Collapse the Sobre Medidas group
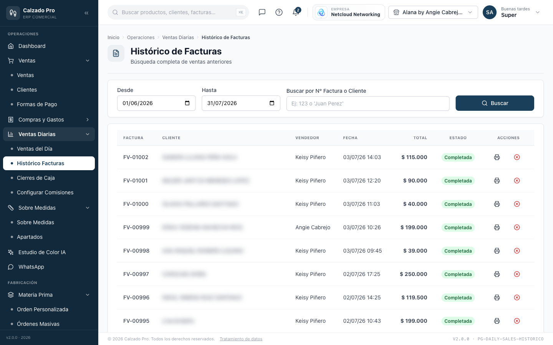Screen dimensions: 553x345 click(49, 208)
